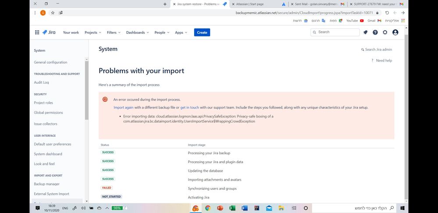
Task: Open a new browser tab with plus
Action: tap(165, 4)
